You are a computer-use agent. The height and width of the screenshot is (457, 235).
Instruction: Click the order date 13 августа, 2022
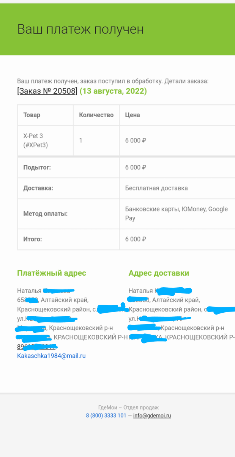(x=113, y=91)
